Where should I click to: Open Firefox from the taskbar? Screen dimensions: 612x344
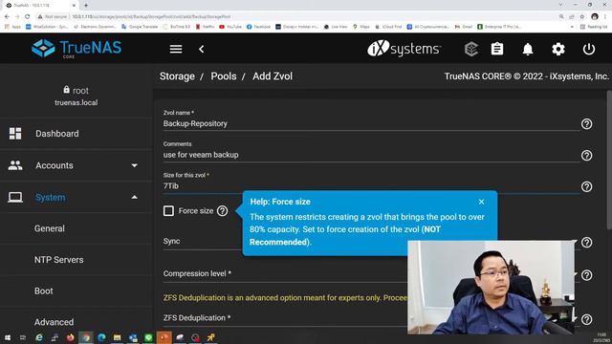70,337
